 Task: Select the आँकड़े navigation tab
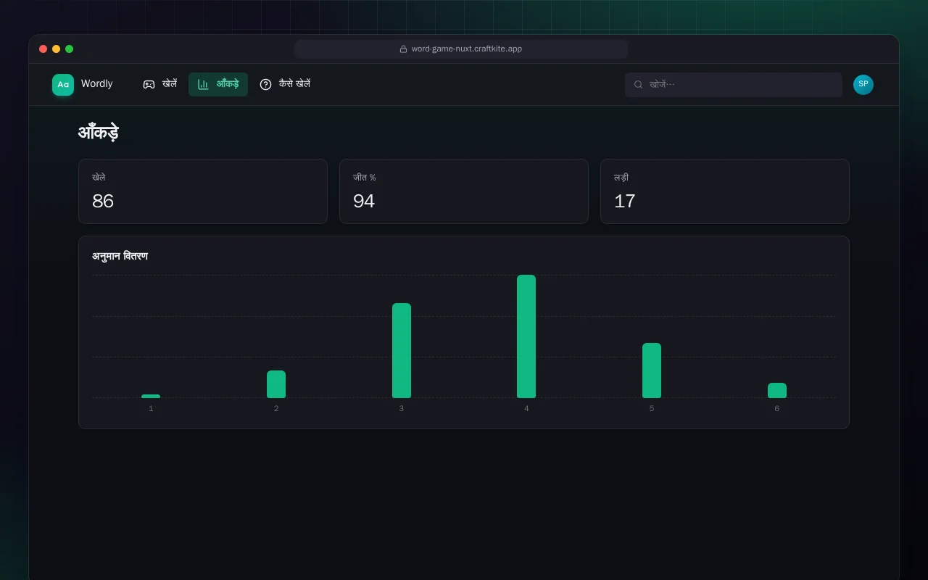(218, 84)
